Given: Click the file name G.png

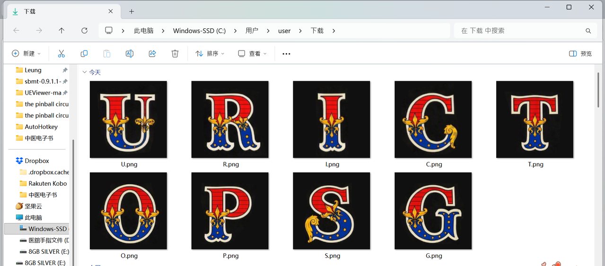Looking at the screenshot, I should coord(434,256).
